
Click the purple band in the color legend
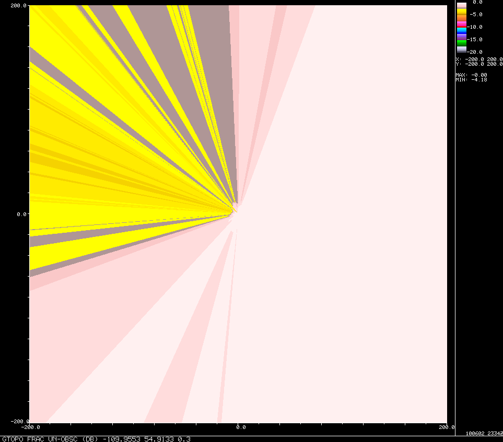coord(462,37)
